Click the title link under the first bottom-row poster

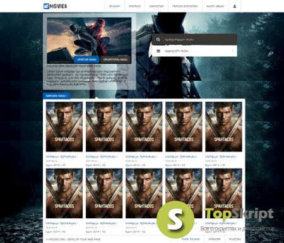(62, 223)
